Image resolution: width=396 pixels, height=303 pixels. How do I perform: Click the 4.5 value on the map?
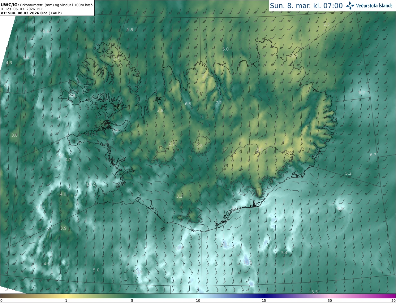(46, 264)
